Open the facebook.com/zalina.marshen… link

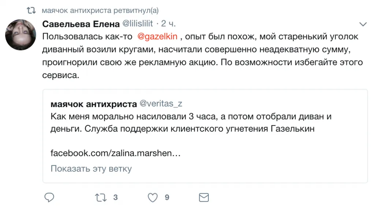coord(116,153)
